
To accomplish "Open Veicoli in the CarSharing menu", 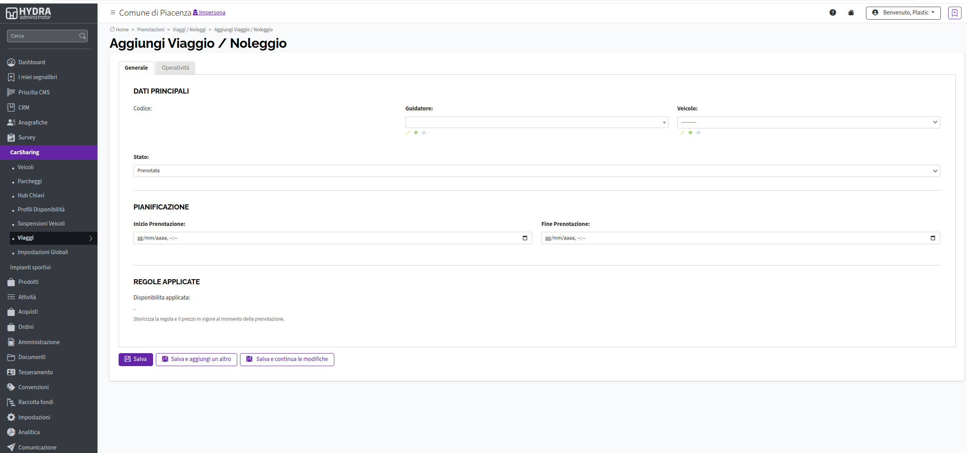I will [x=26, y=167].
